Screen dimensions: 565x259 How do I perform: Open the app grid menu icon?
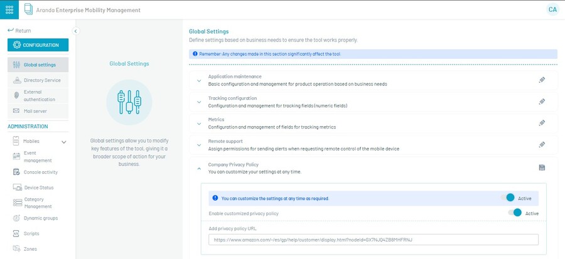(x=9, y=10)
